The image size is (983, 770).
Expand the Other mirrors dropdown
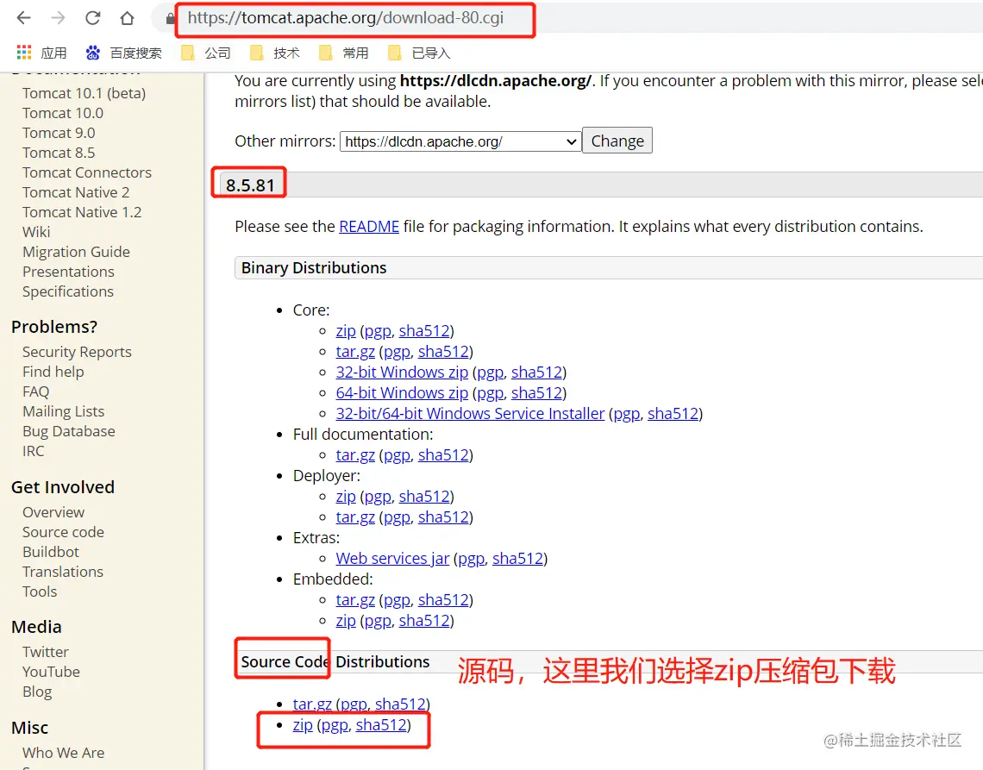pyautogui.click(x=460, y=141)
